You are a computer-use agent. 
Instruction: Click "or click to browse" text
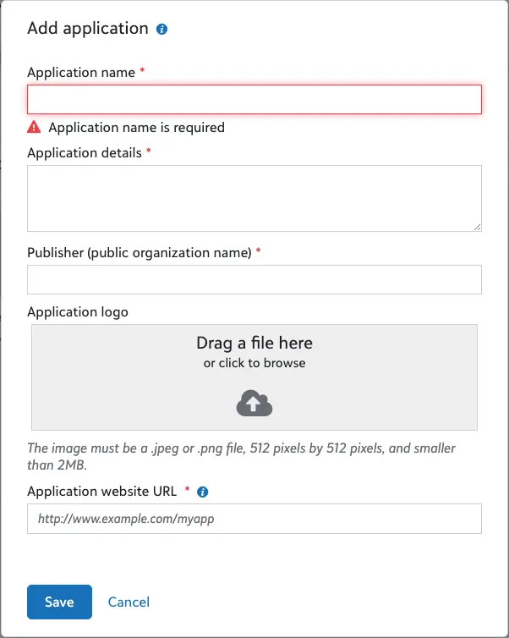coord(254,363)
